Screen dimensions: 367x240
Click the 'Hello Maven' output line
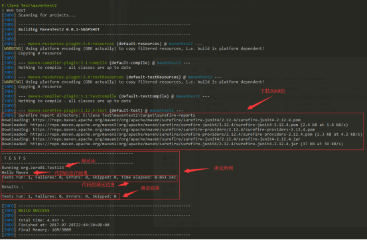15,172
